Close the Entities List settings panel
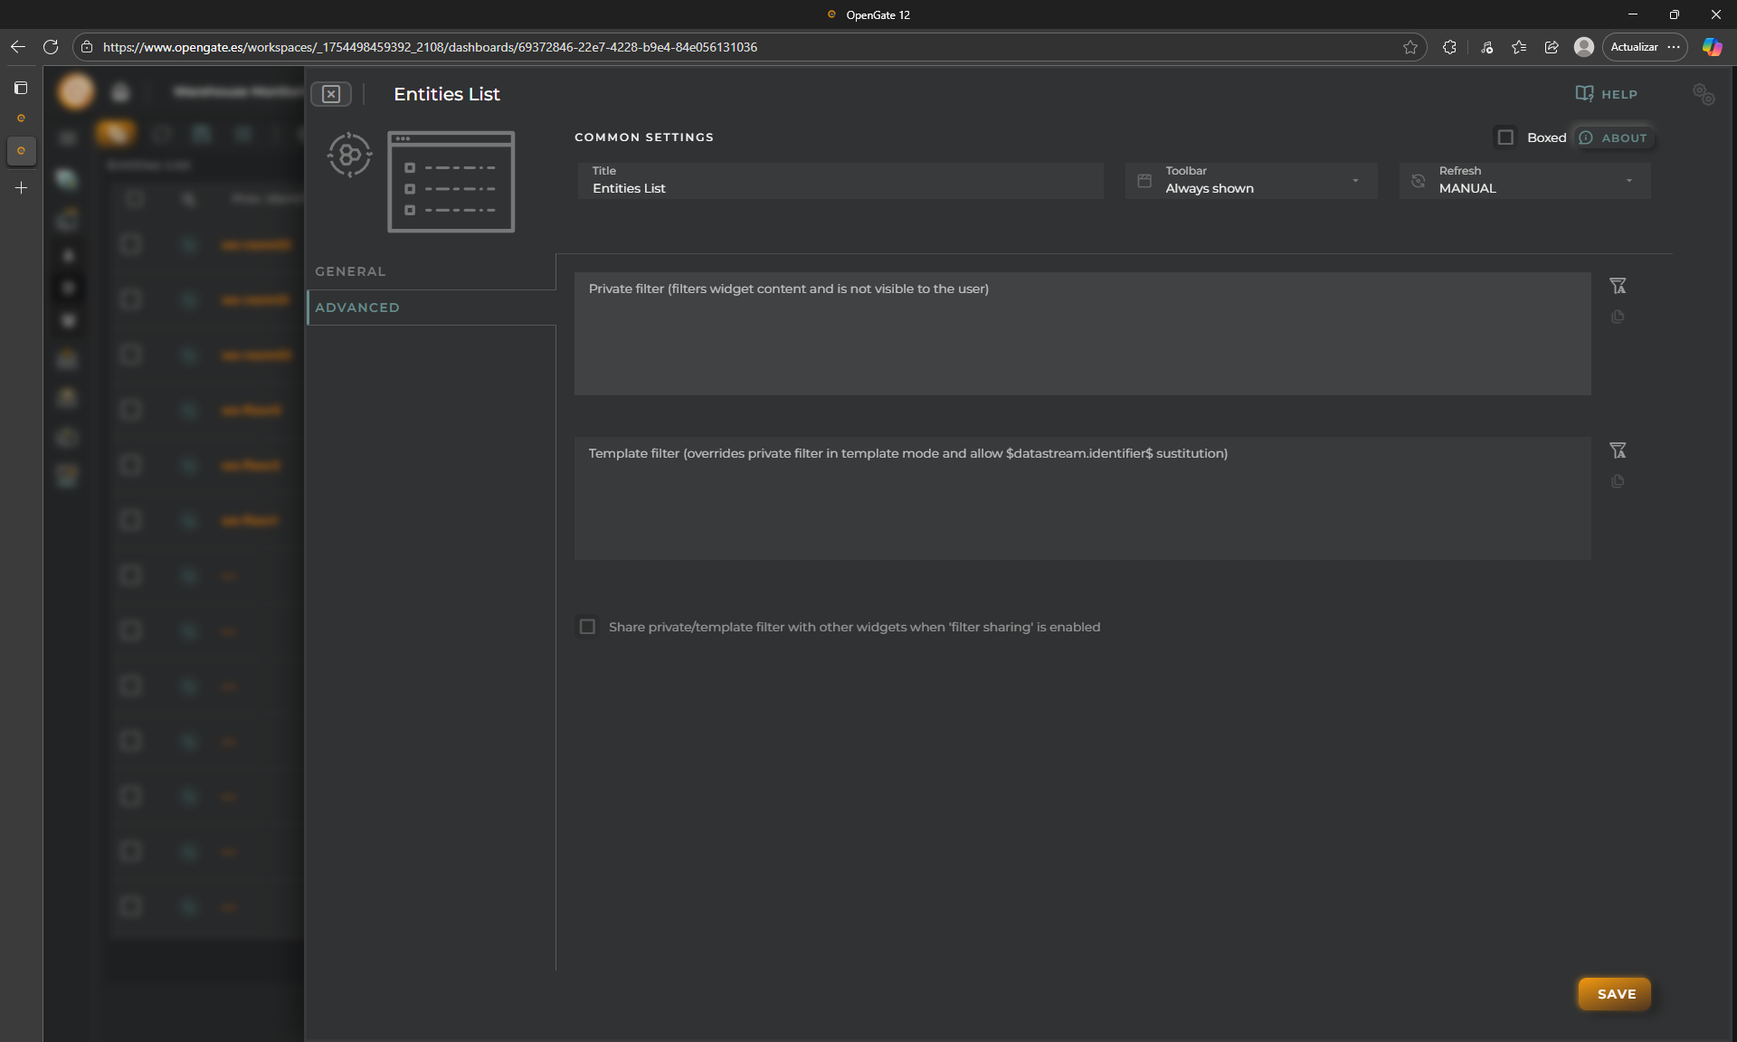 (331, 94)
